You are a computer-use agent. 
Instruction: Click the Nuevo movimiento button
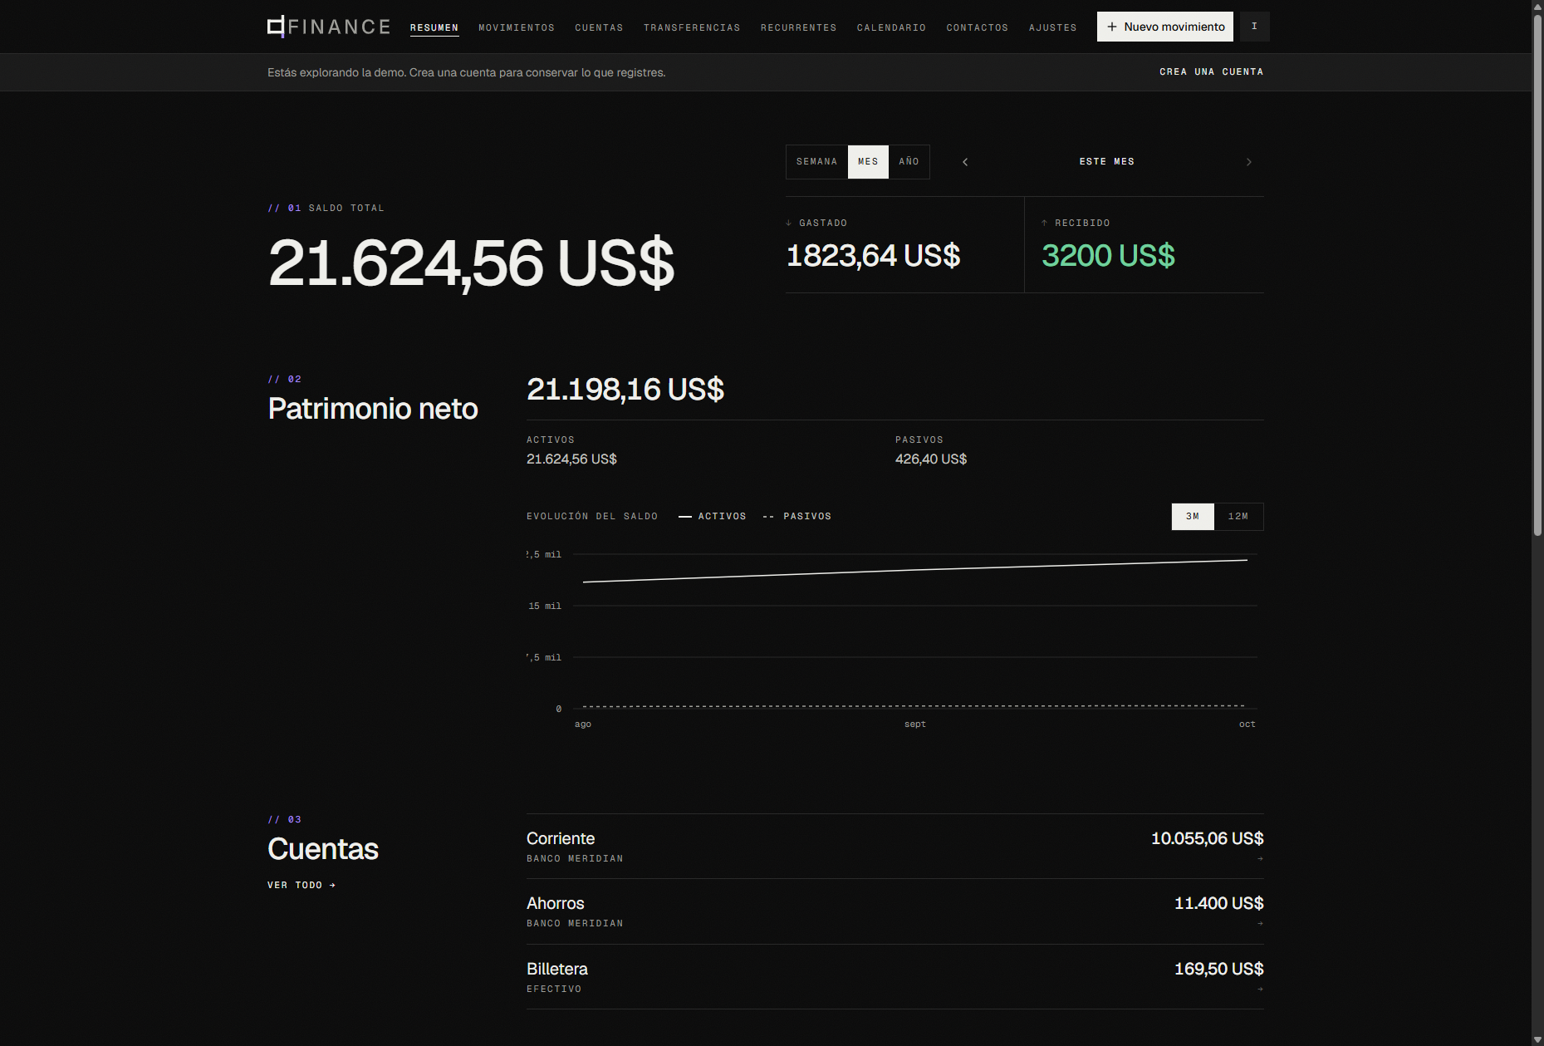point(1165,27)
